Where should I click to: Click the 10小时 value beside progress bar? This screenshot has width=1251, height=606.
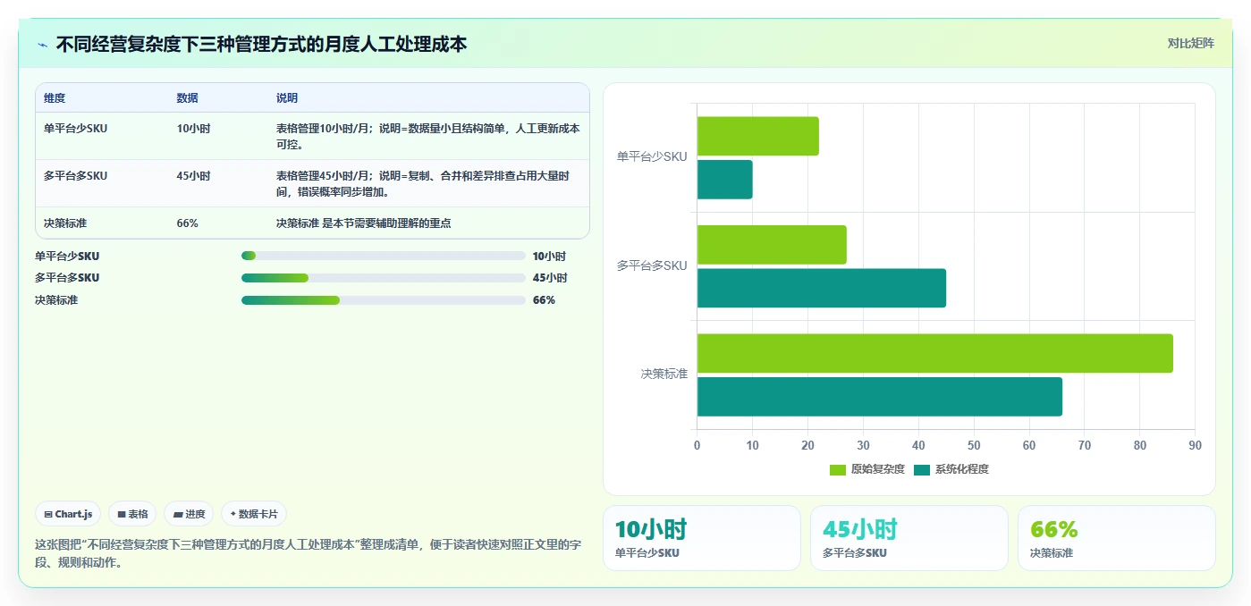(x=549, y=256)
